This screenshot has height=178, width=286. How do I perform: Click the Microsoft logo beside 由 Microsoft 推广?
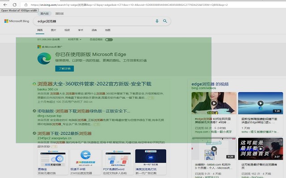coord(39,47)
